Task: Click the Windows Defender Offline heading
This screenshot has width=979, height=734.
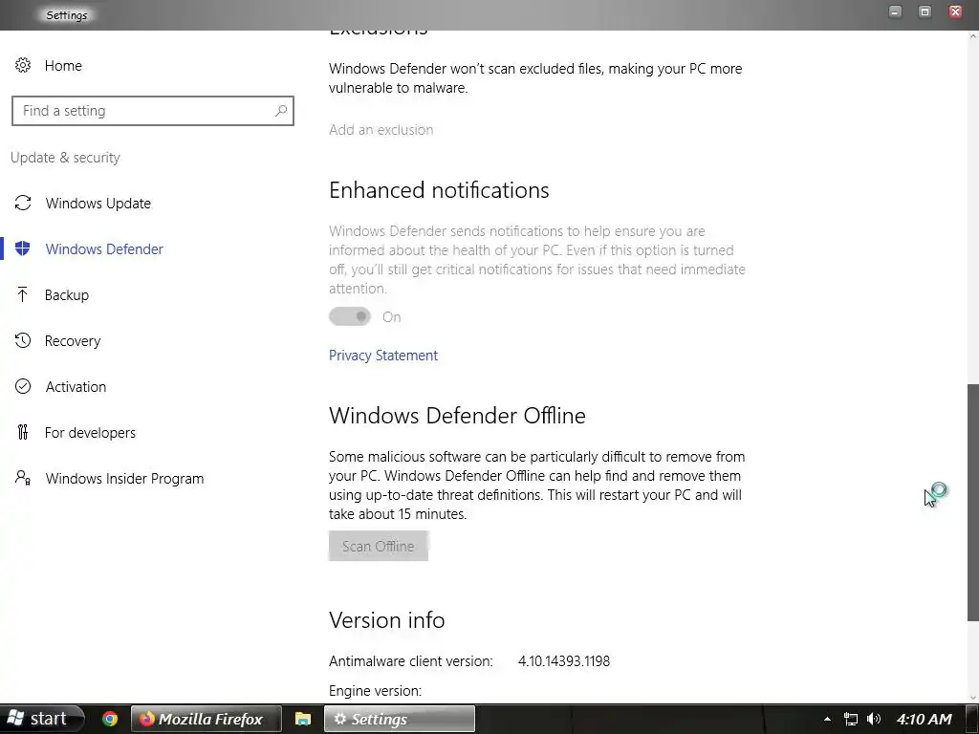Action: pos(457,416)
